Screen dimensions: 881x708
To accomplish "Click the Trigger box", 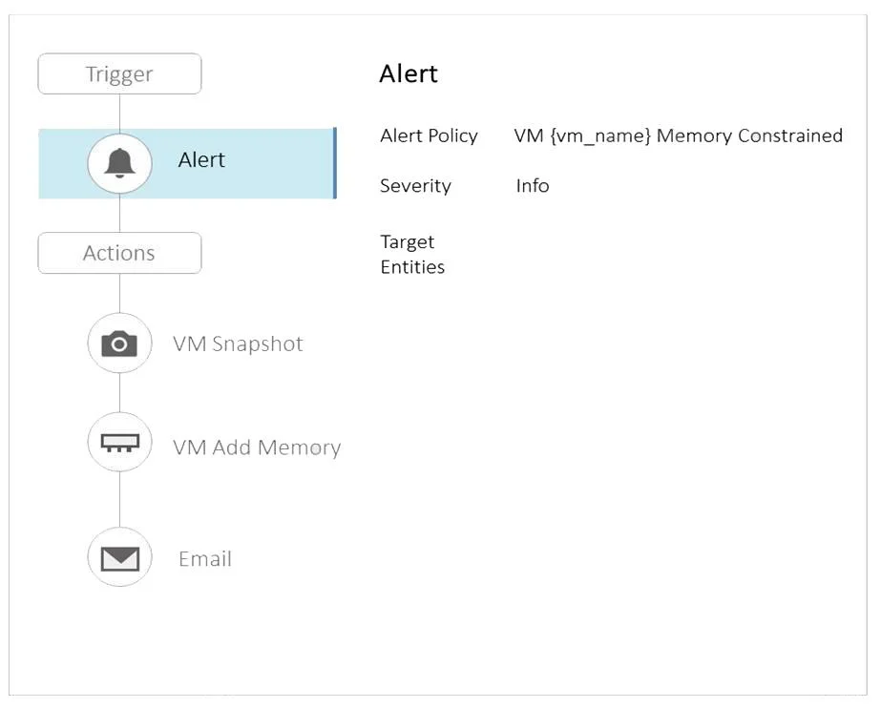I will click(x=119, y=74).
